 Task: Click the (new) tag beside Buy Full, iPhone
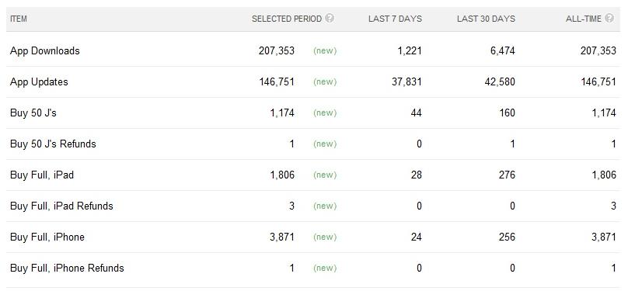click(x=325, y=237)
